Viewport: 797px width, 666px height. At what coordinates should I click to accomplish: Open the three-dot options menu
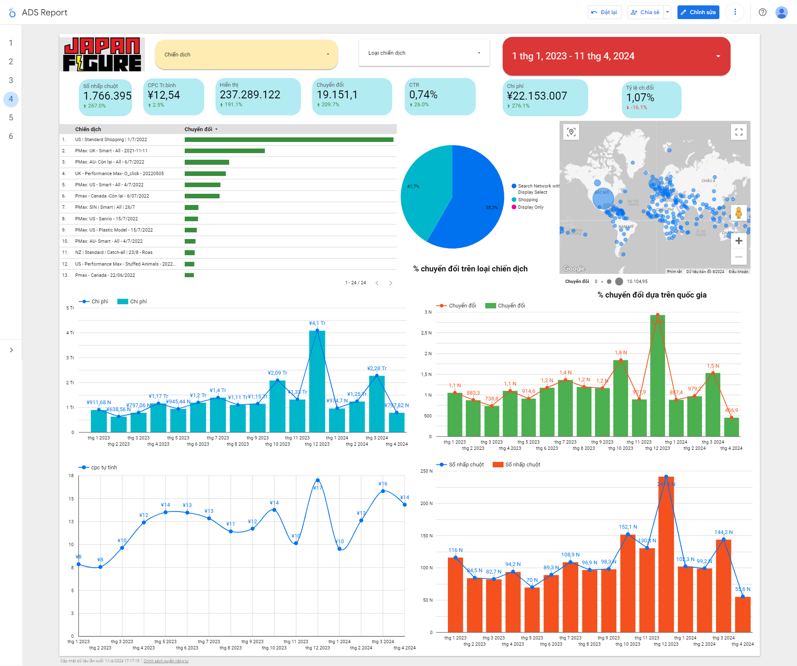click(735, 12)
